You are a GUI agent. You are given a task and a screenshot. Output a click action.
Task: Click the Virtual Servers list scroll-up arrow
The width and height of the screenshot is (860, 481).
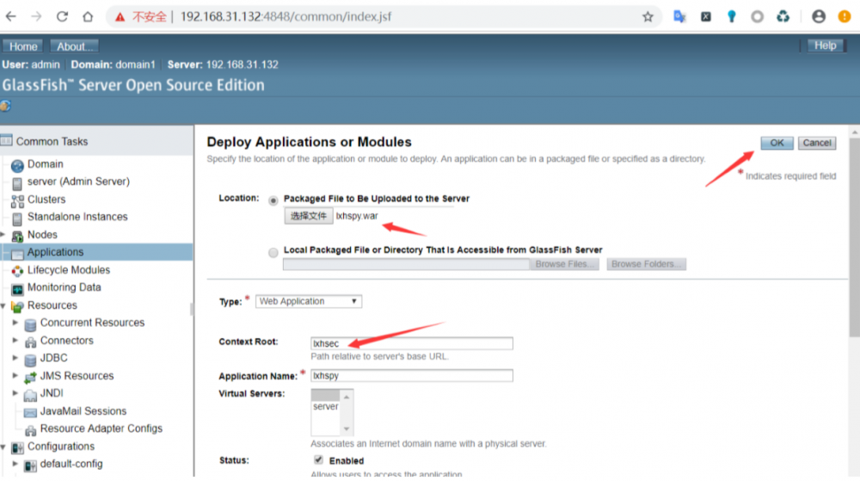[x=347, y=397]
